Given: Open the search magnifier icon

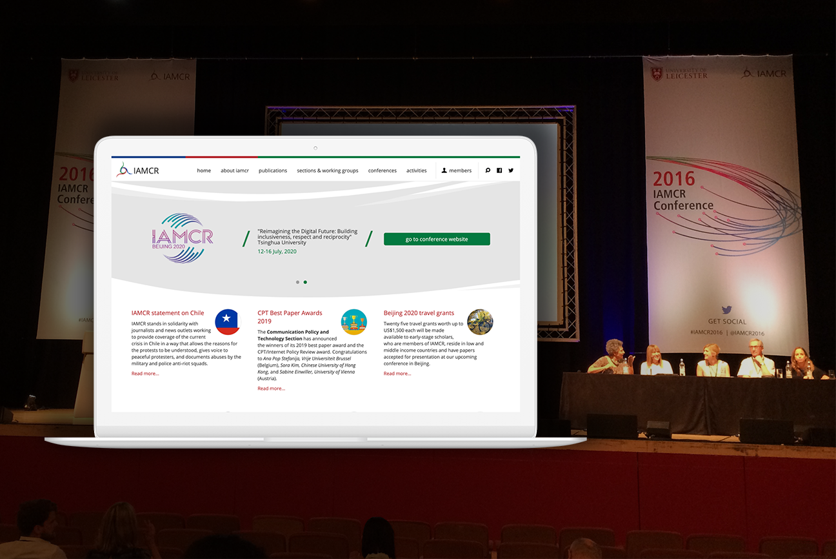Looking at the screenshot, I should click(x=488, y=170).
